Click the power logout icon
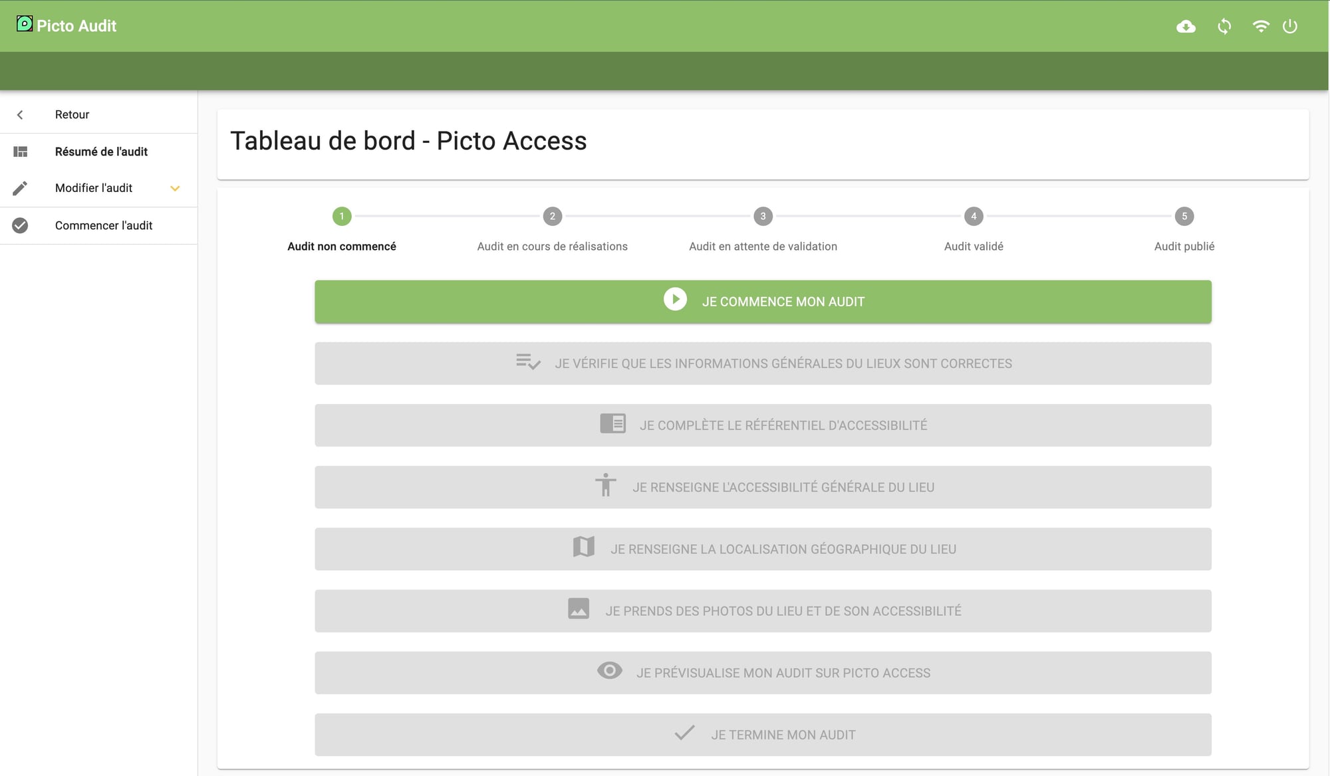This screenshot has width=1330, height=776. coord(1289,27)
